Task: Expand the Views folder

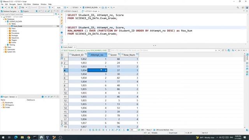Action: 8,28
